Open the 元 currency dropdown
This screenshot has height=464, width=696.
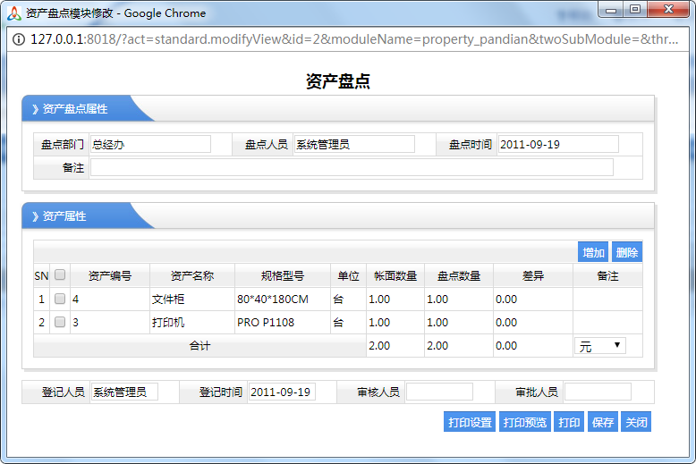[599, 346]
